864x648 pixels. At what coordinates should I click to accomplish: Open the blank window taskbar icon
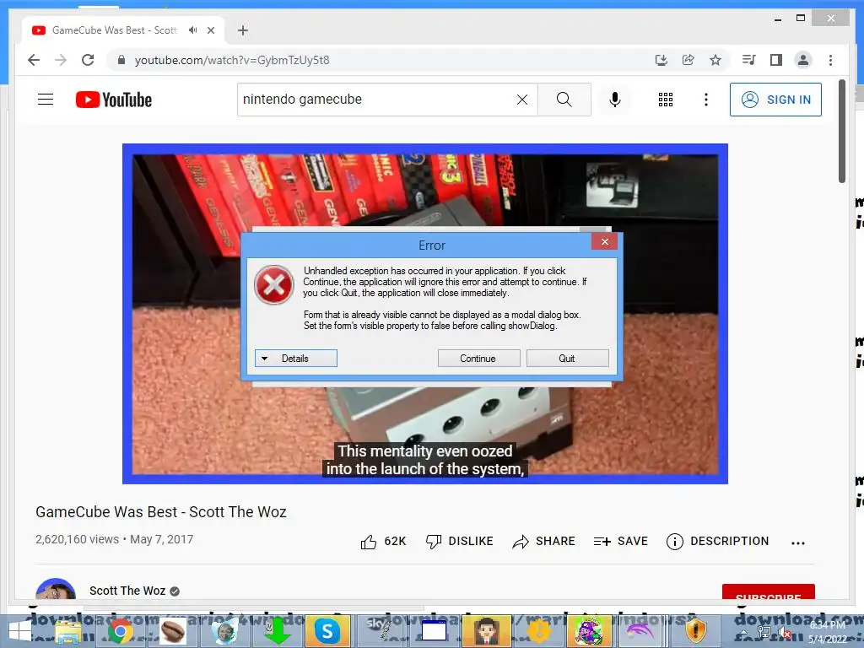(x=435, y=631)
